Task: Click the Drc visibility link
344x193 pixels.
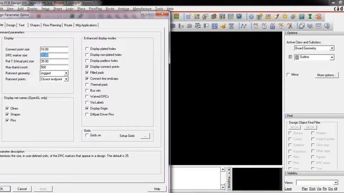Action: 331,189
